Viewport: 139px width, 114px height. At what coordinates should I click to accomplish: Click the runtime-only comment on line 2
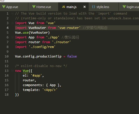[x=77, y=18]
